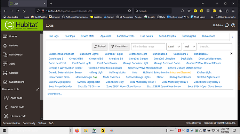Switch to the Hub events tab
The image size is (240, 134).
146,36
